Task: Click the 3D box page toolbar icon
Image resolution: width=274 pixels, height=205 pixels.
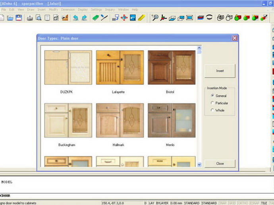Action: [x=56, y=18]
